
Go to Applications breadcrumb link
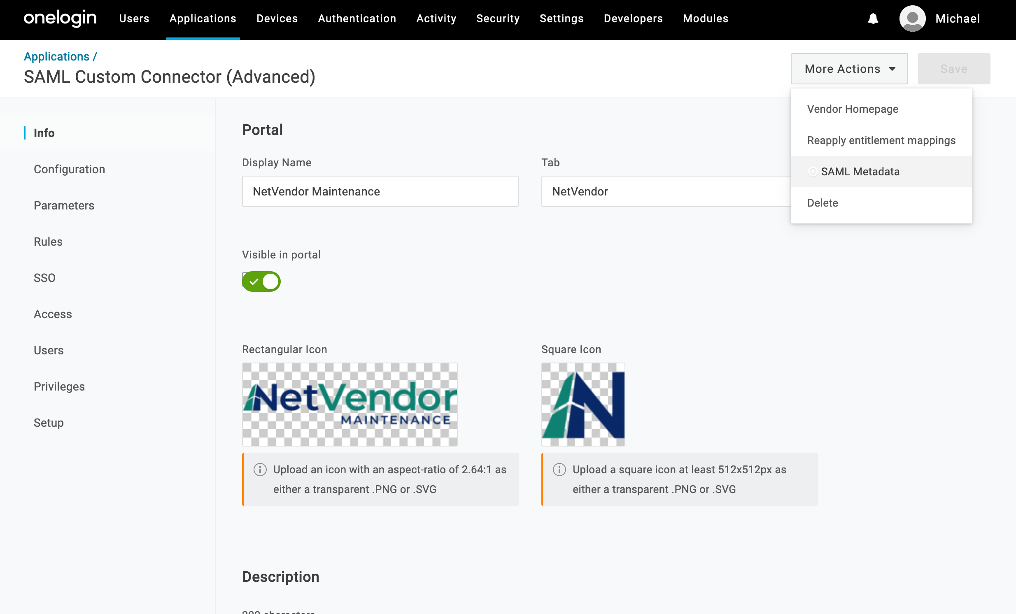[x=56, y=56]
